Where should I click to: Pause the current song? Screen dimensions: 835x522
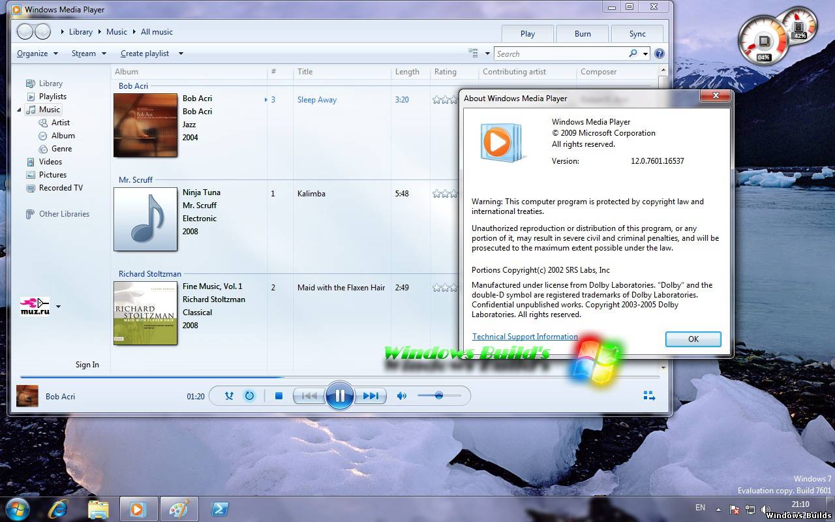339,395
